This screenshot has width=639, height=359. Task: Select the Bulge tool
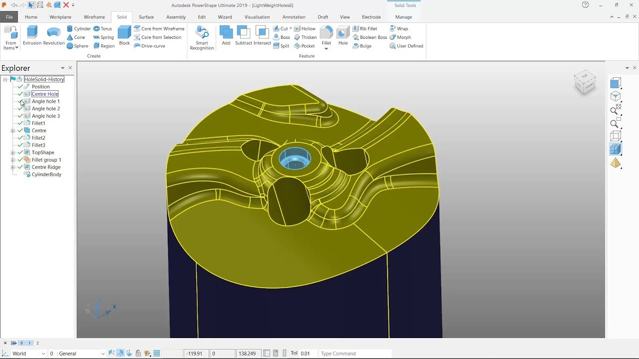click(362, 46)
